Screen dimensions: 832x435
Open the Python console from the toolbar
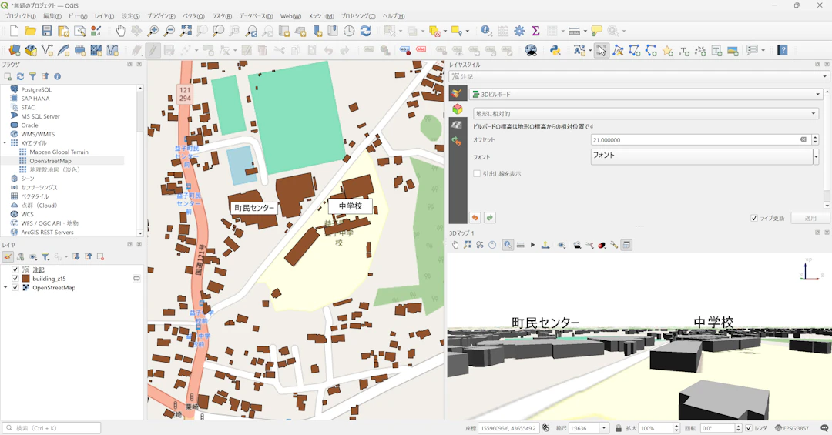coord(555,50)
